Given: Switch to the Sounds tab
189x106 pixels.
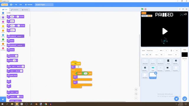Looking at the screenshot, I should pyautogui.click(x=25, y=10).
